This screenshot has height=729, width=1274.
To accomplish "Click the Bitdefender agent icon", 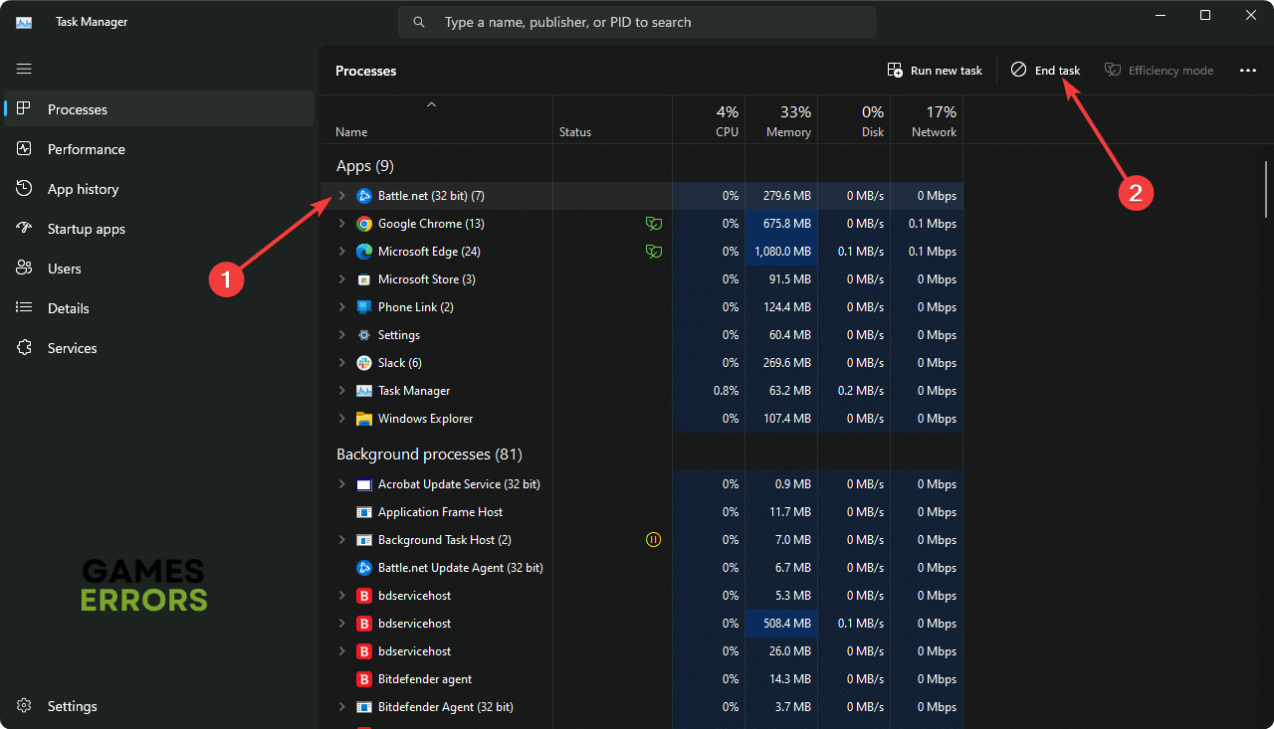I will [x=364, y=679].
